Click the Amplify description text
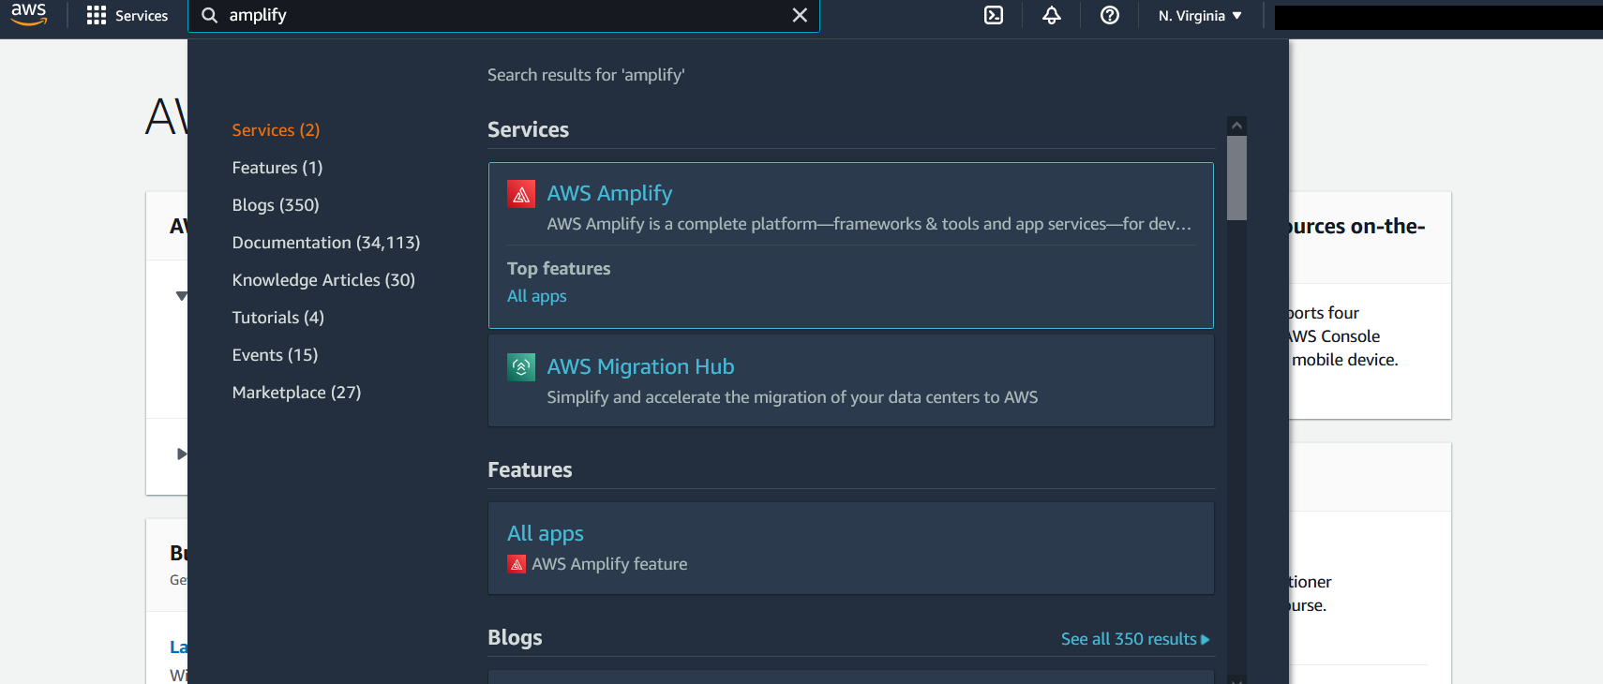Viewport: 1603px width, 684px height. click(x=869, y=224)
